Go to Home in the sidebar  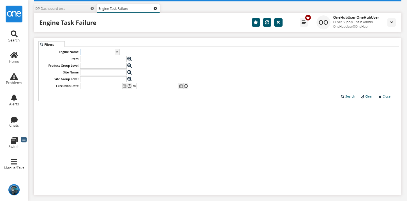tap(14, 58)
